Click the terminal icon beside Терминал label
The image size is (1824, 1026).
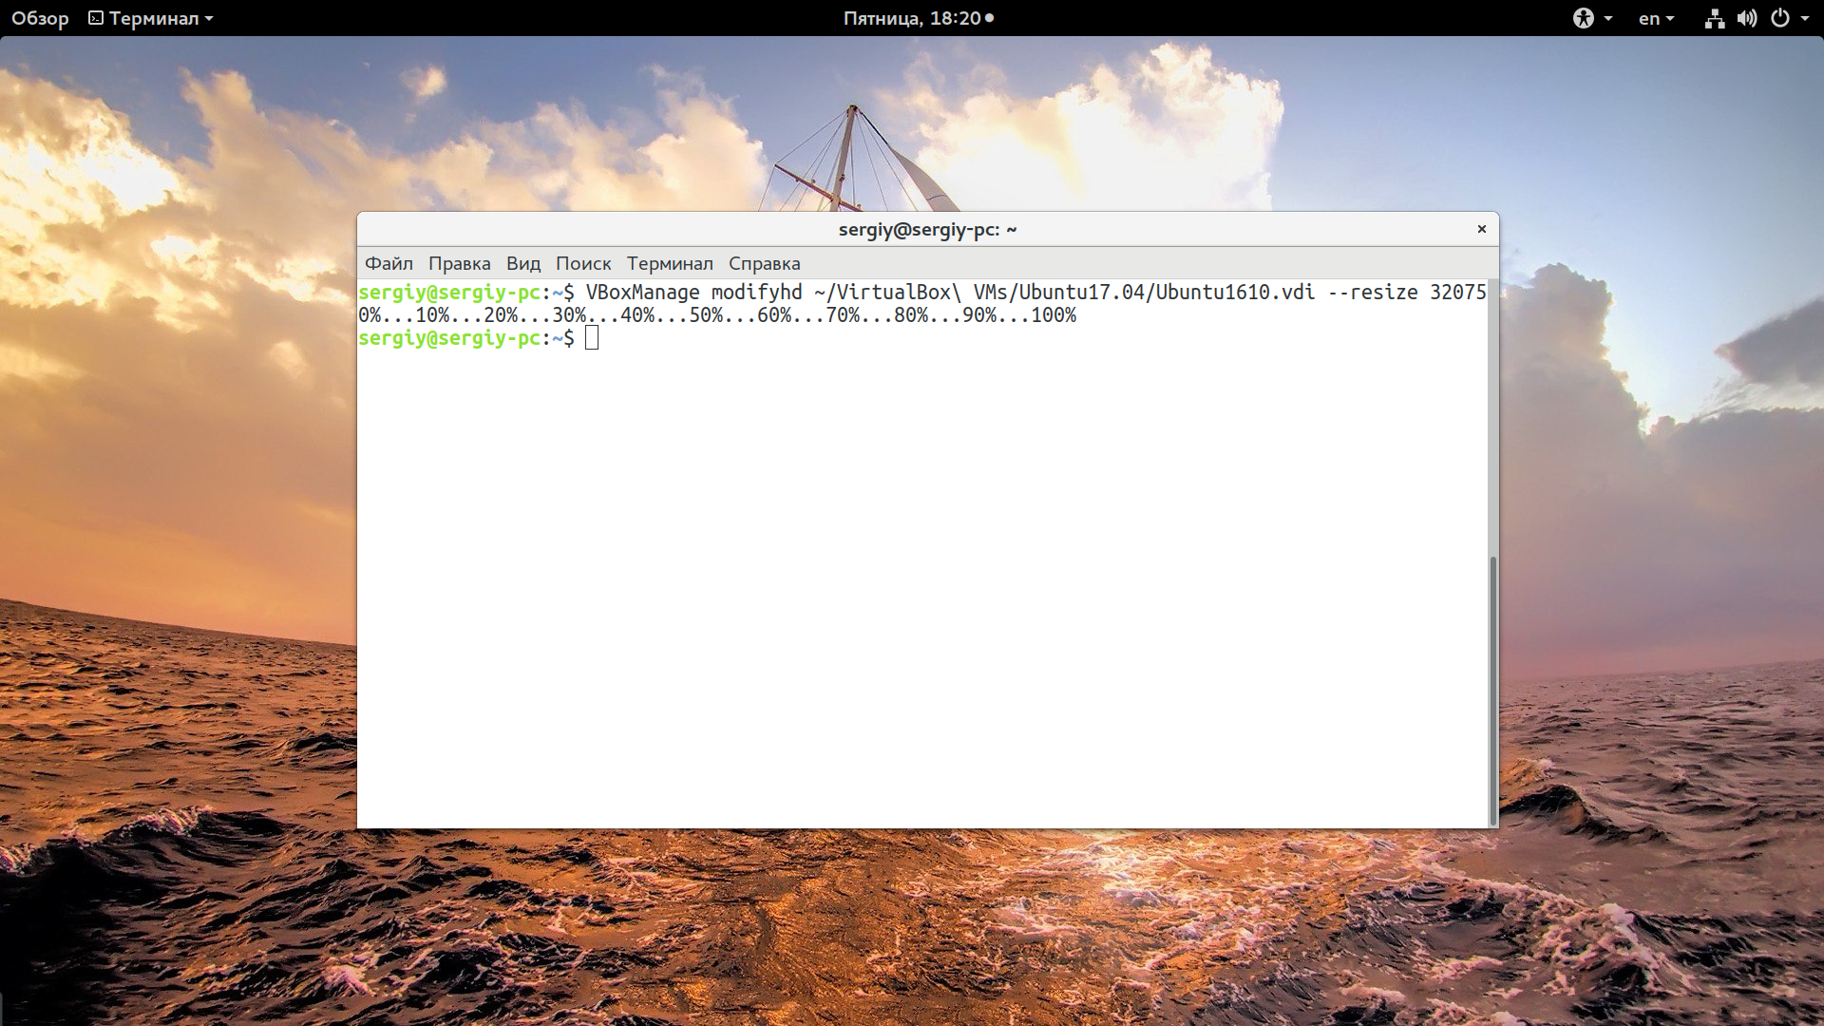pyautogui.click(x=96, y=18)
